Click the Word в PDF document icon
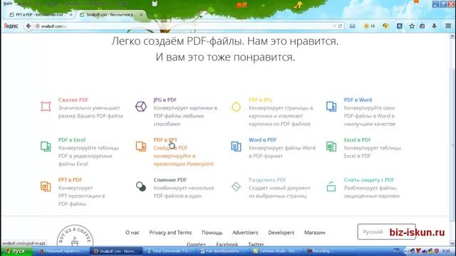This screenshot has height=256, width=456. click(236, 146)
